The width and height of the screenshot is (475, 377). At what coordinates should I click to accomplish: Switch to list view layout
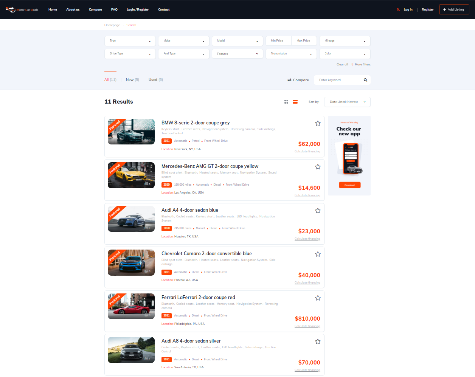click(295, 102)
